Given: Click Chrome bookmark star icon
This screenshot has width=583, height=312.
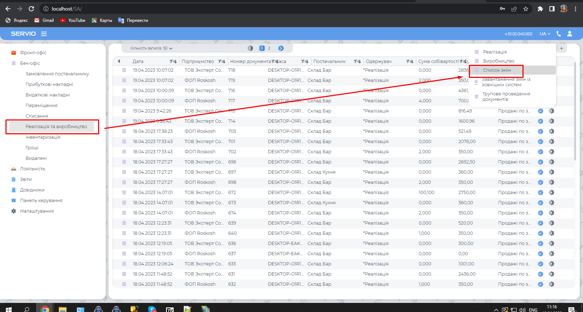Looking at the screenshot, I should [526, 9].
